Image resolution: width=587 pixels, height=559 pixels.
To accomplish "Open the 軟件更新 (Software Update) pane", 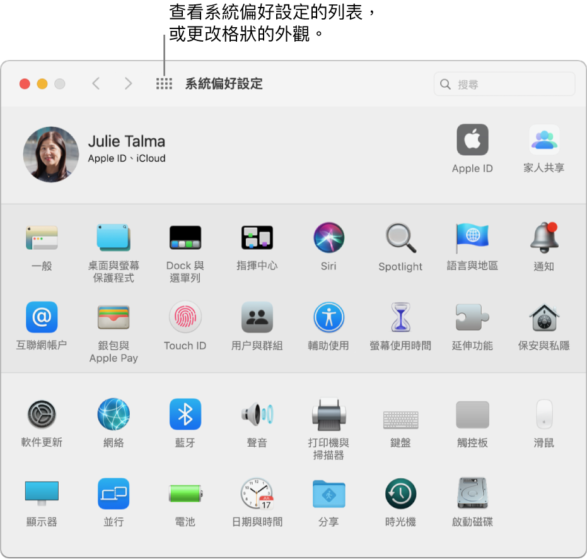I will [x=42, y=414].
